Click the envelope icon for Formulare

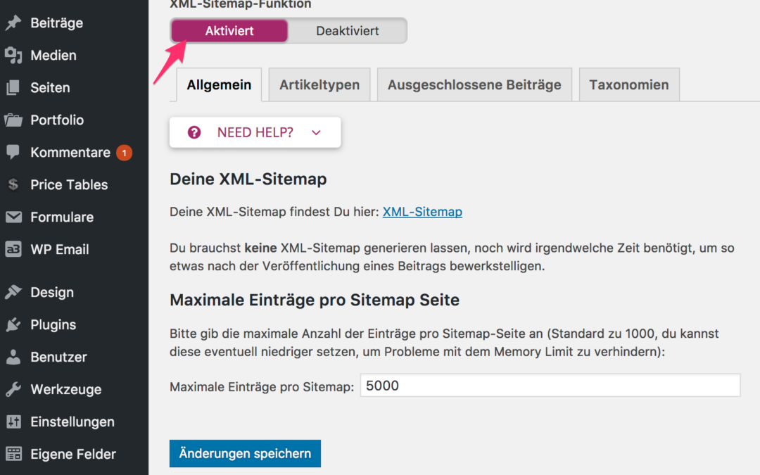point(13,217)
